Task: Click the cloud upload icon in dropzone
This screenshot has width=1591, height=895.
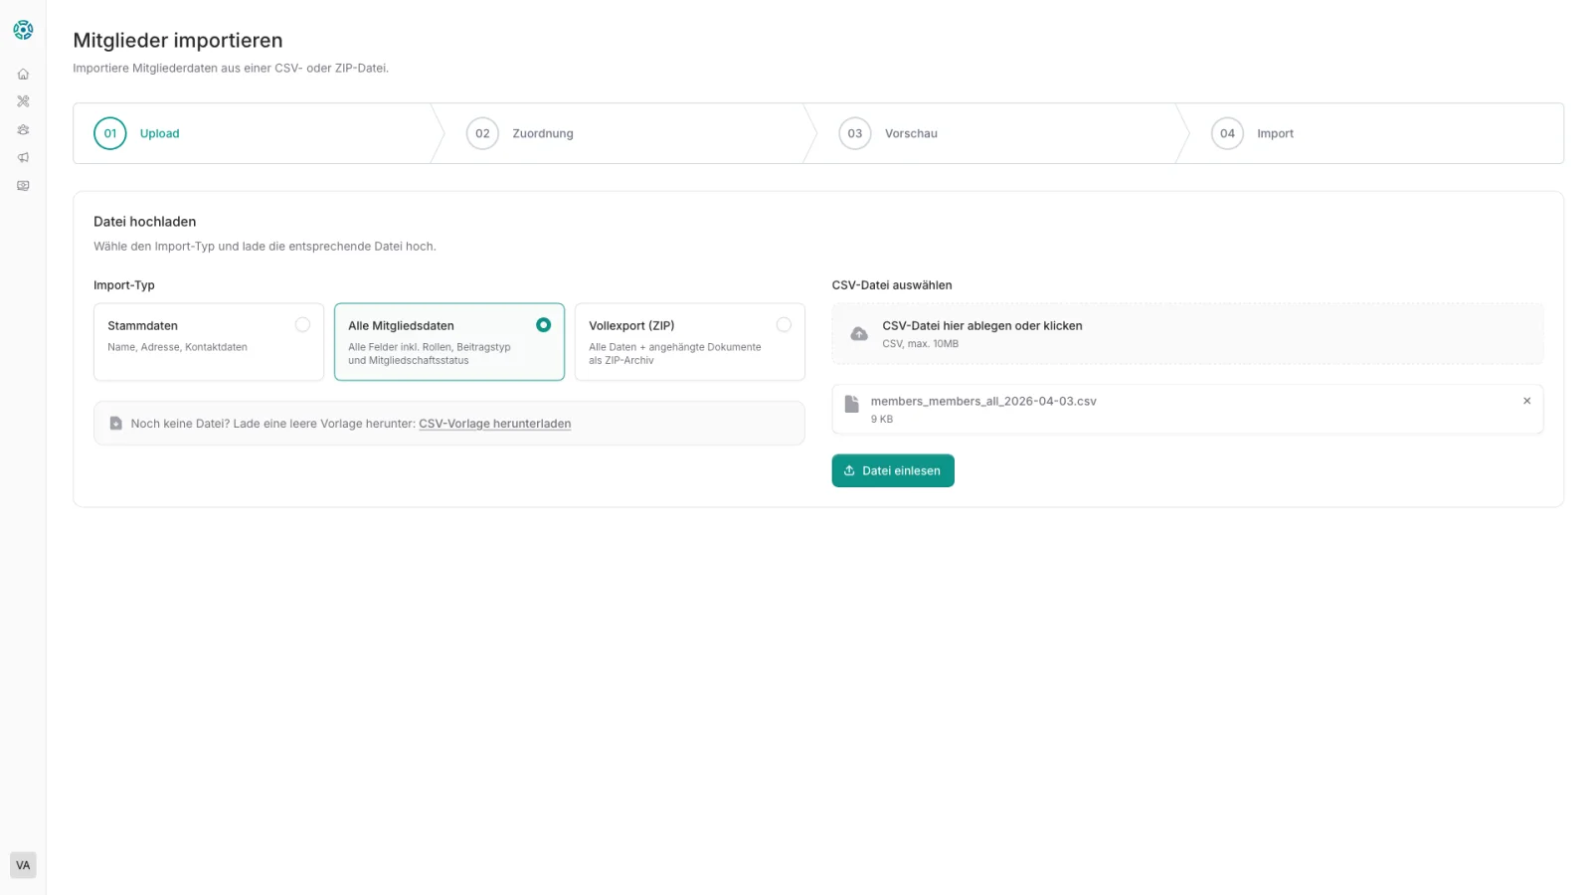Action: click(859, 334)
